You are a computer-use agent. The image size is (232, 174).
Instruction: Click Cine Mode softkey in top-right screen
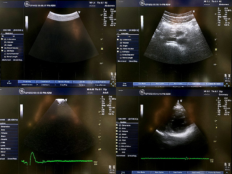pyautogui.click(x=142, y=84)
